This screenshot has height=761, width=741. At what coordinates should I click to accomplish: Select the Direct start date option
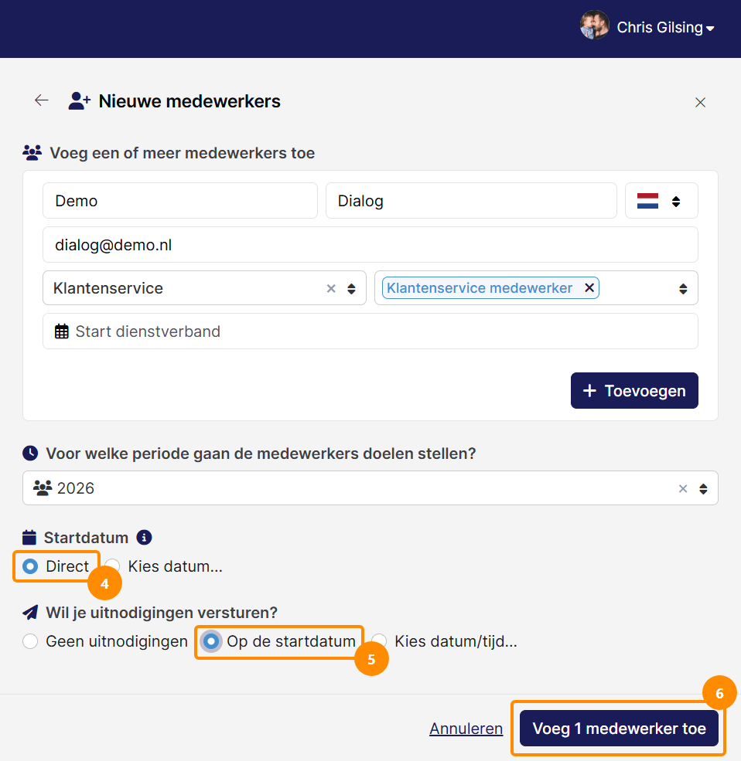30,566
